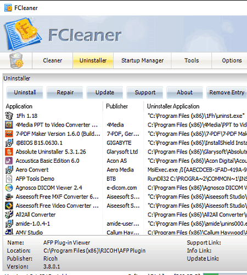The image size is (247, 275).
Task: Click the Info Link label
Action: point(199,250)
